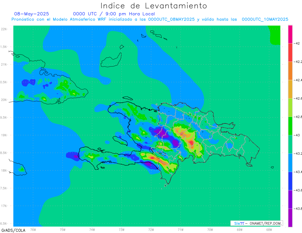302x233 pixels.
Task: Select the date label 08-May-2025
Action: (x=31, y=14)
